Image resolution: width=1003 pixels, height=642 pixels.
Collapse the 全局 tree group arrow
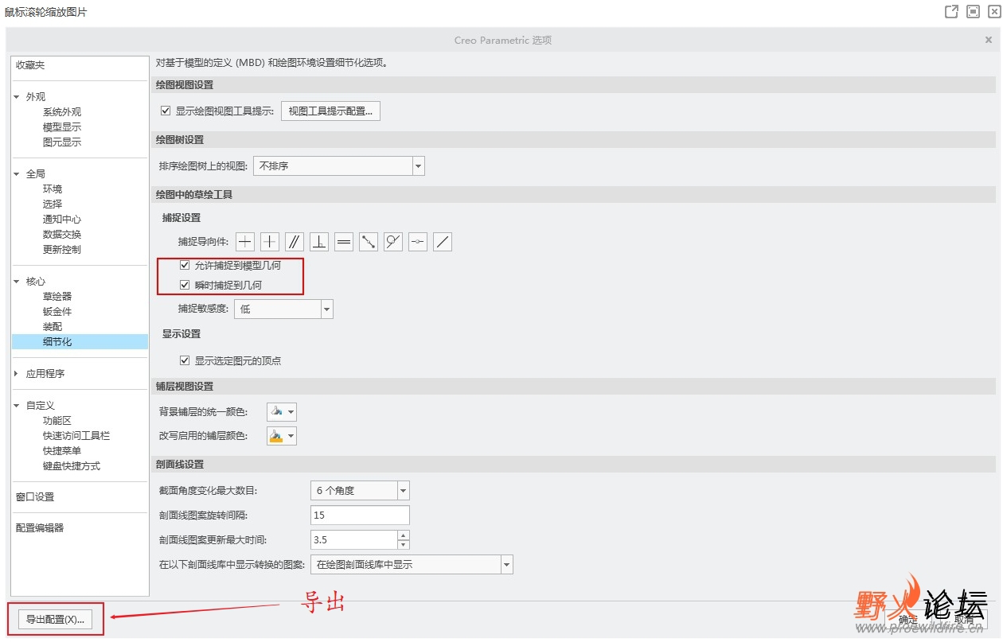17,173
